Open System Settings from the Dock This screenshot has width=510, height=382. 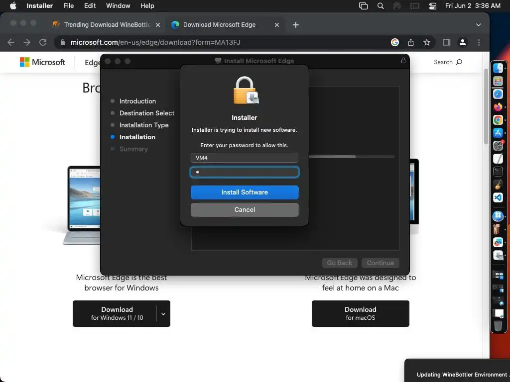[x=498, y=146]
